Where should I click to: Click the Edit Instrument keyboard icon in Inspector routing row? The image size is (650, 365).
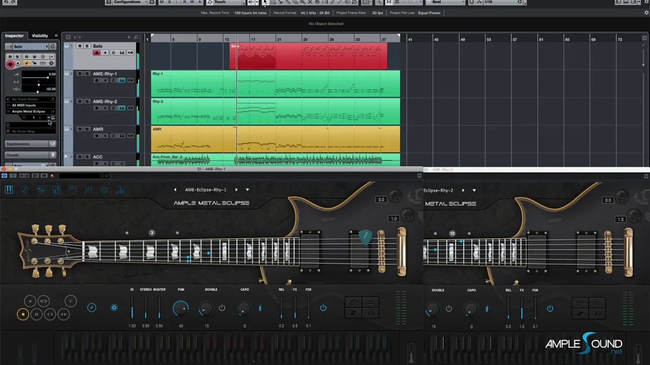[53, 118]
